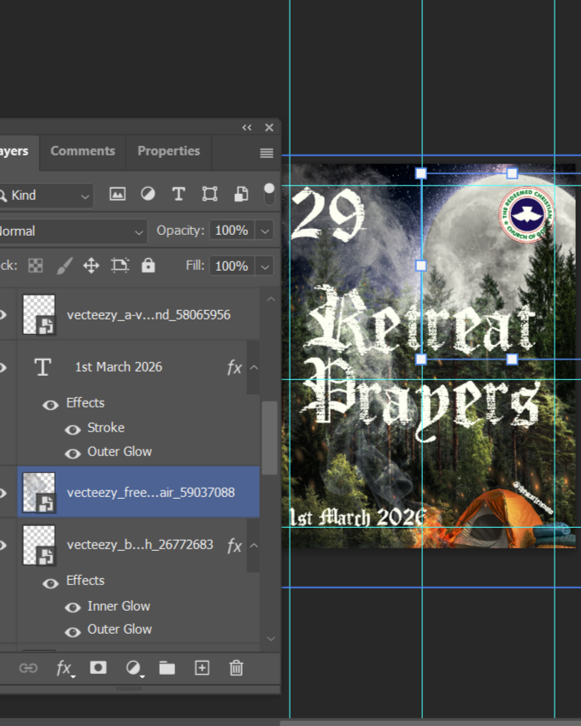
Task: Filter layers by adjustment layer kind
Action: coord(148,194)
